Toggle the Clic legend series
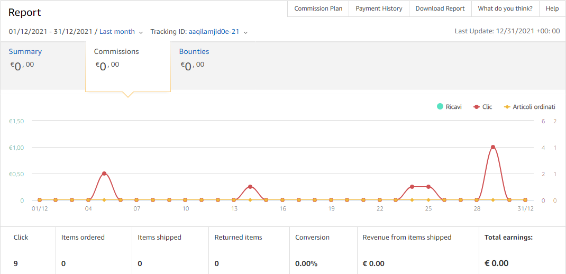Image resolution: width=566 pixels, height=274 pixels. coord(482,107)
